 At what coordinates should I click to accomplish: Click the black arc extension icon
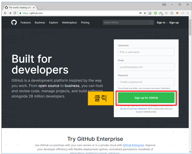(161, 13)
